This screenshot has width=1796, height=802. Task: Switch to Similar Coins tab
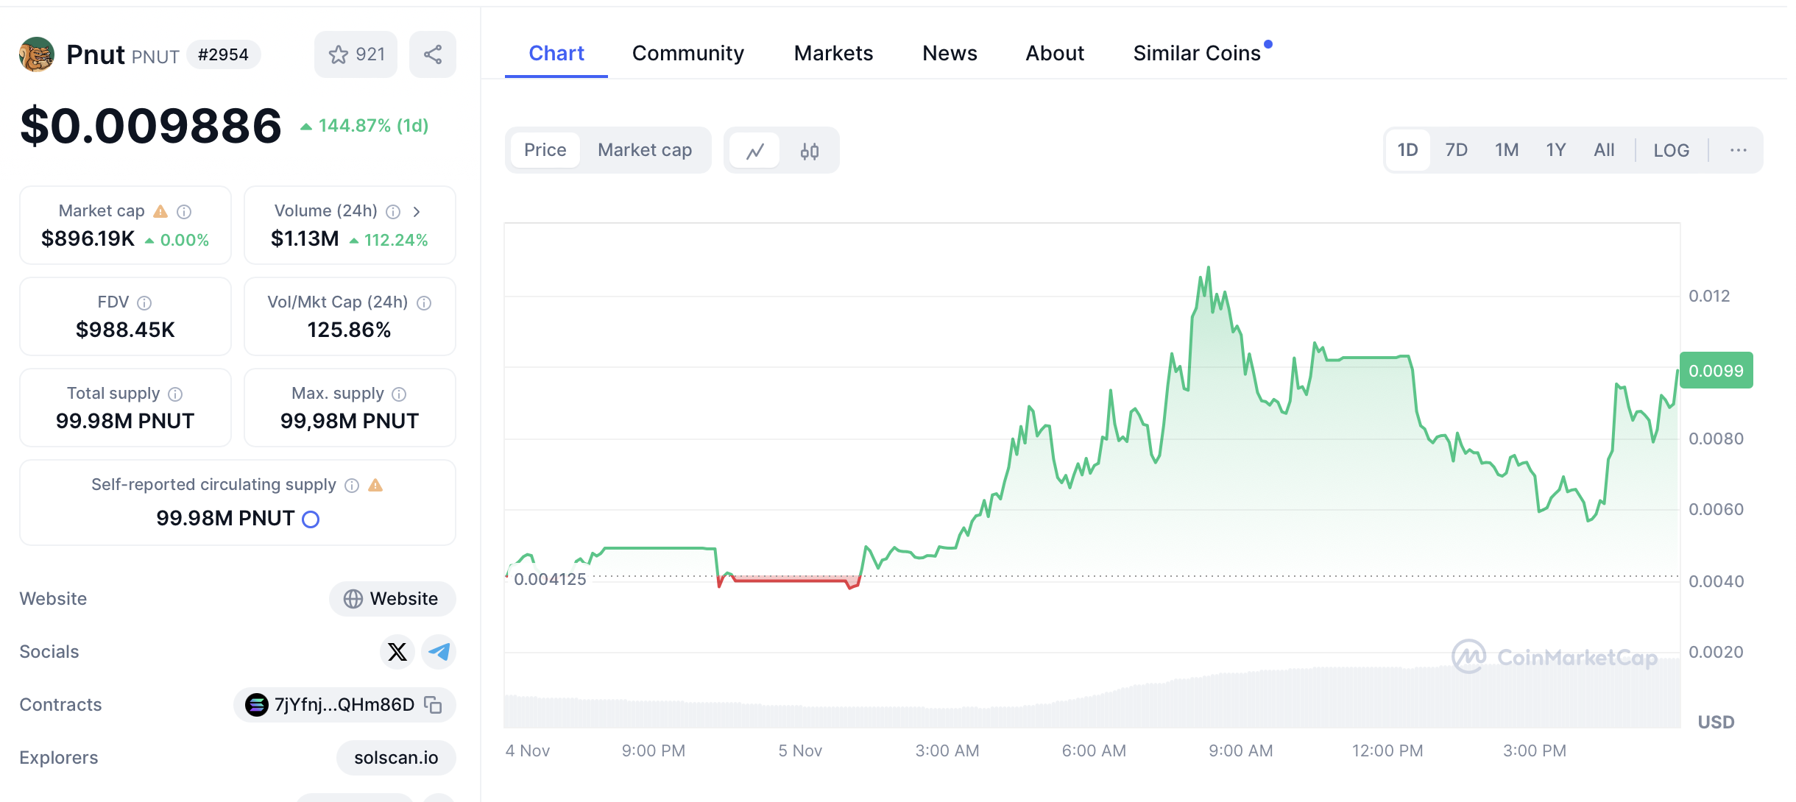tap(1197, 53)
